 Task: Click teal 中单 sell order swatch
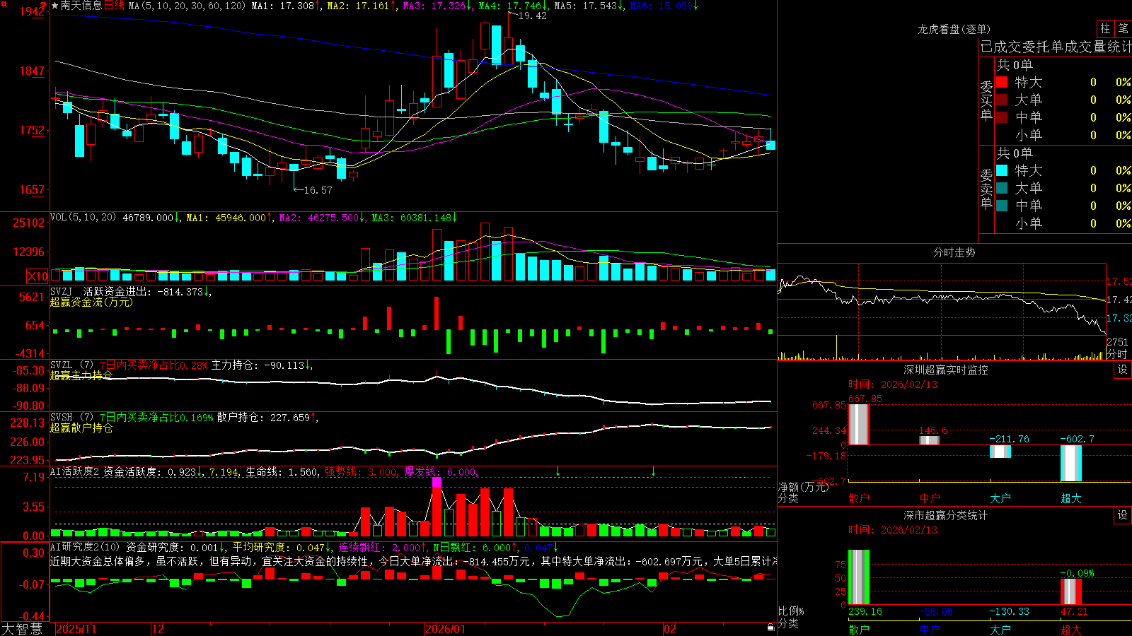point(1002,206)
